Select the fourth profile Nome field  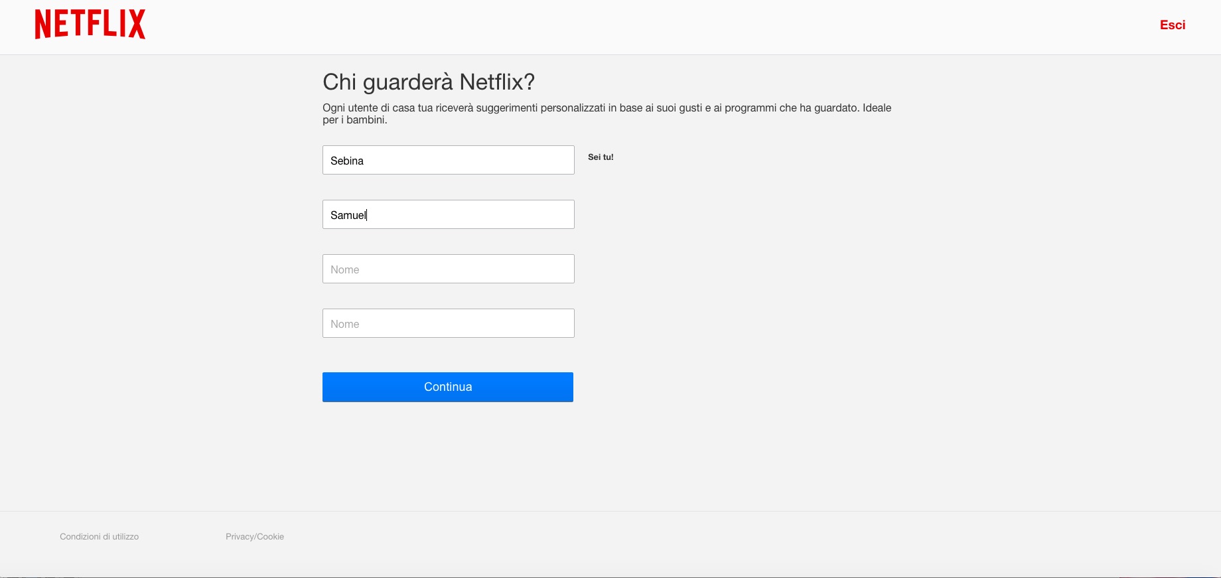click(448, 323)
